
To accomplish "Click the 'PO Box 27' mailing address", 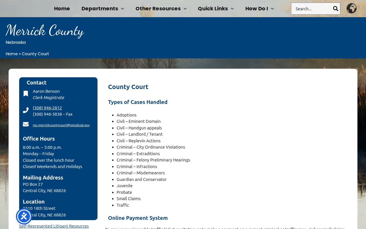I will click(33, 184).
